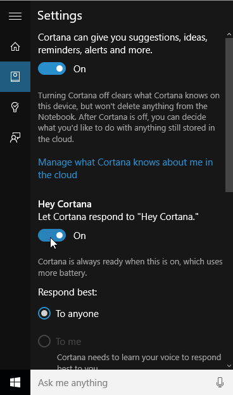Open Reminders lightbulb icon
The width and height of the screenshot is (233, 395).
tap(15, 107)
